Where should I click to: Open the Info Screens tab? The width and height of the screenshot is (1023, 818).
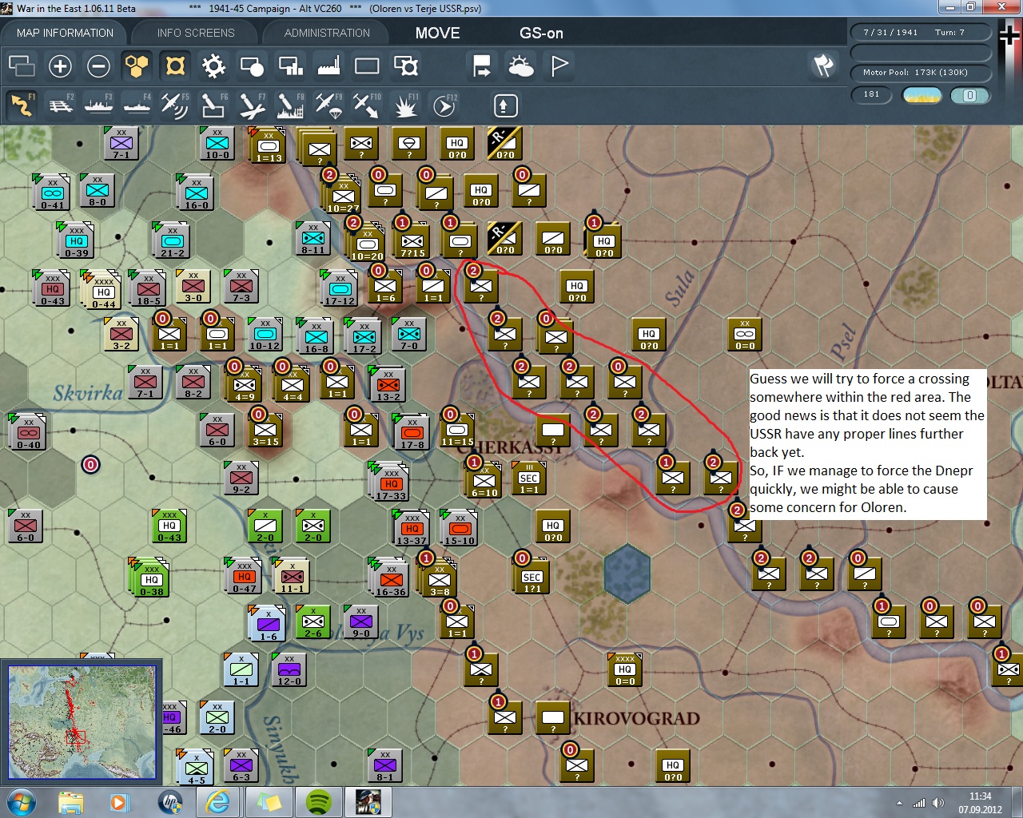click(x=196, y=33)
